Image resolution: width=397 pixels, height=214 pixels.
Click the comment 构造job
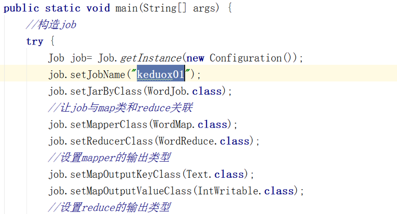pyautogui.click(x=51, y=24)
